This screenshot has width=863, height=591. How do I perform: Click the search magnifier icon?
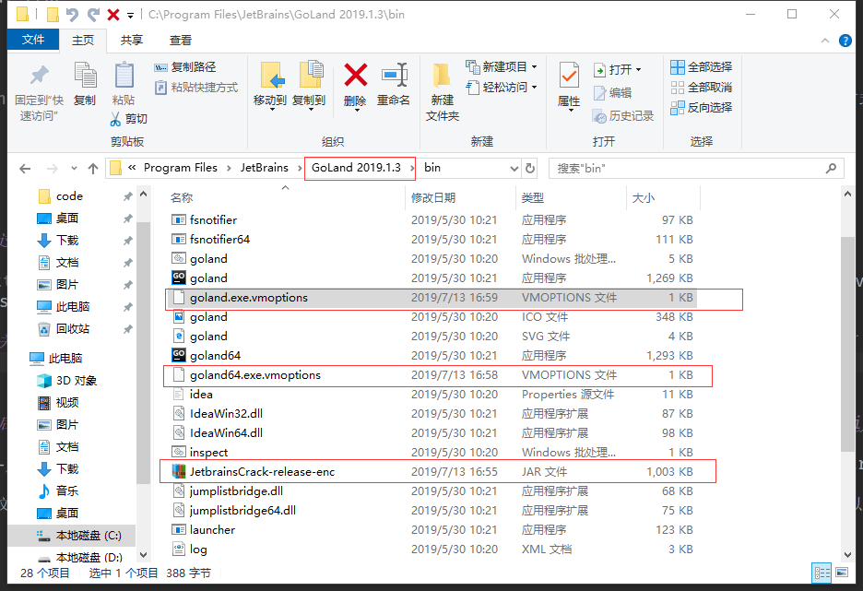click(831, 169)
